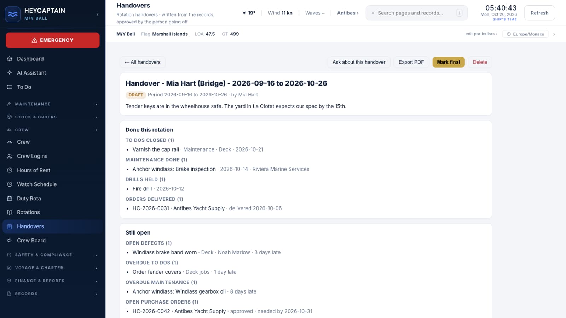The width and height of the screenshot is (566, 318).
Task: Open the Europe/Monaco timezone selector
Action: (525, 34)
